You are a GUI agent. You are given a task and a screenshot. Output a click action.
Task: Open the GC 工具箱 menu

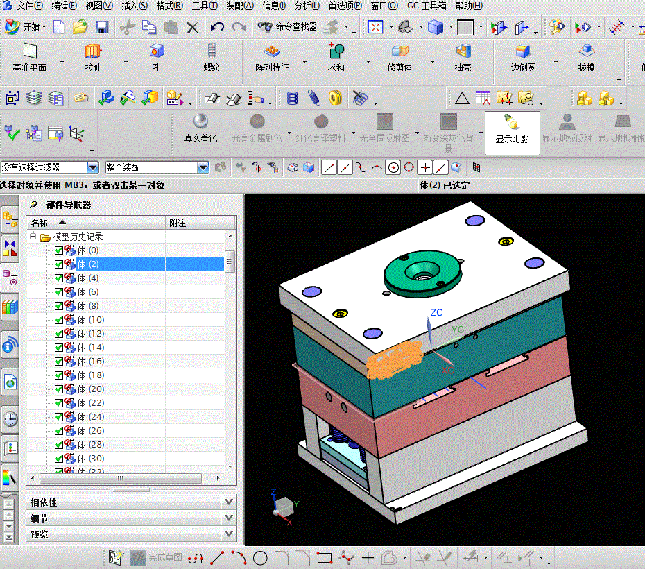427,6
